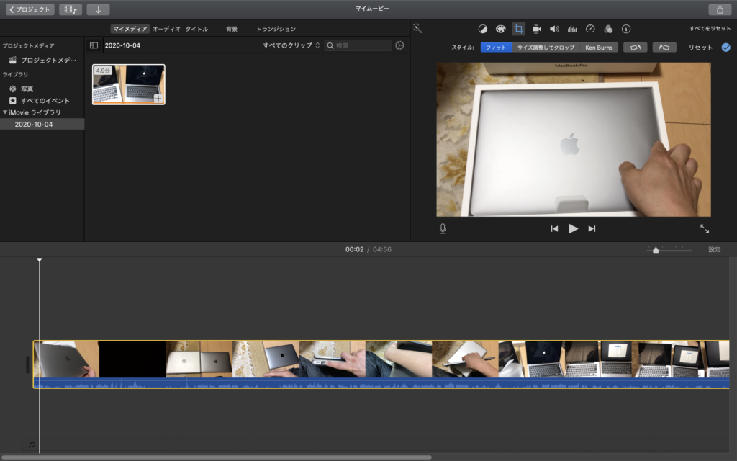The image size is (737, 461).
Task: Click the blue checkmark to apply crop
Action: [725, 48]
